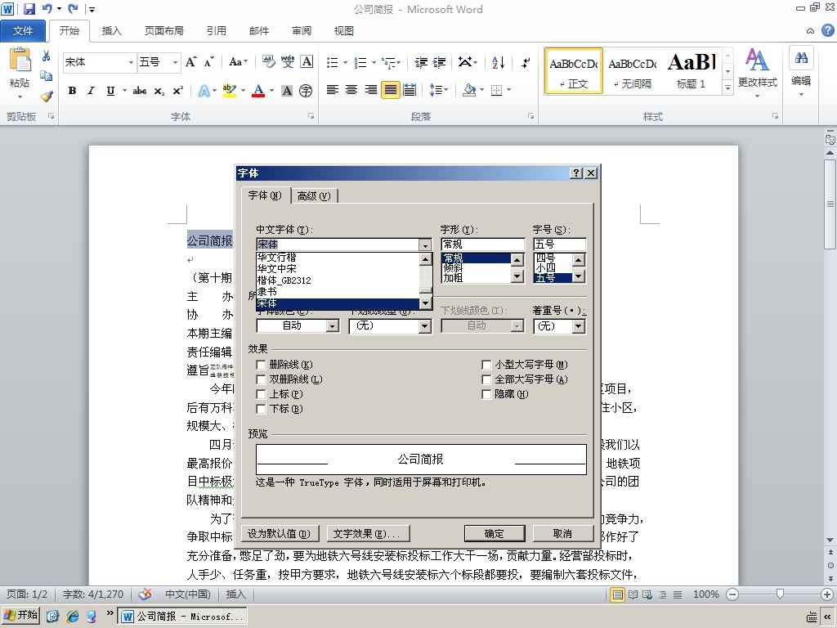Image resolution: width=837 pixels, height=628 pixels.
Task: Click the Shrink Font icon
Action: 208,62
